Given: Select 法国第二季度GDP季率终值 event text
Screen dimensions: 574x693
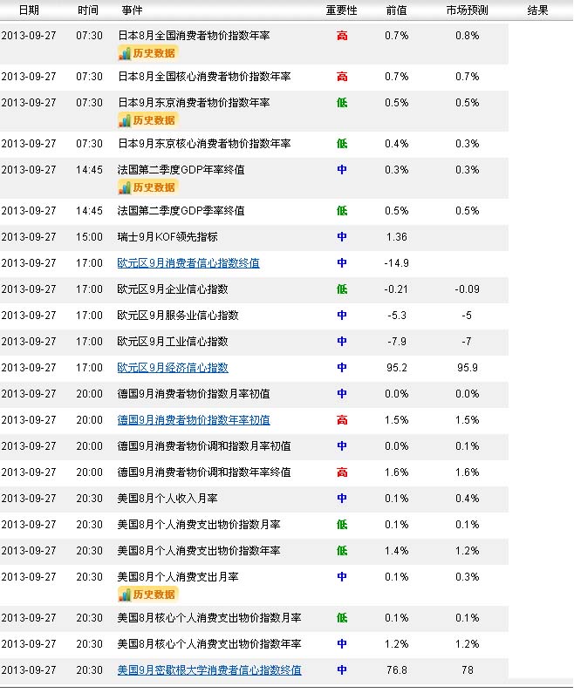Looking at the screenshot, I should 181,211.
